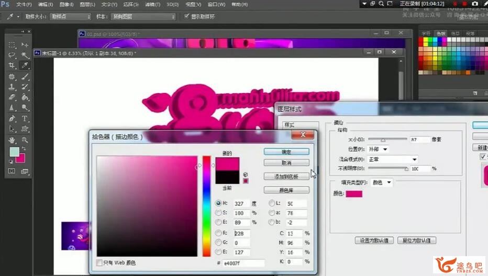Select the H (hue) radio button
Screen dimensions: 488x276
point(218,203)
